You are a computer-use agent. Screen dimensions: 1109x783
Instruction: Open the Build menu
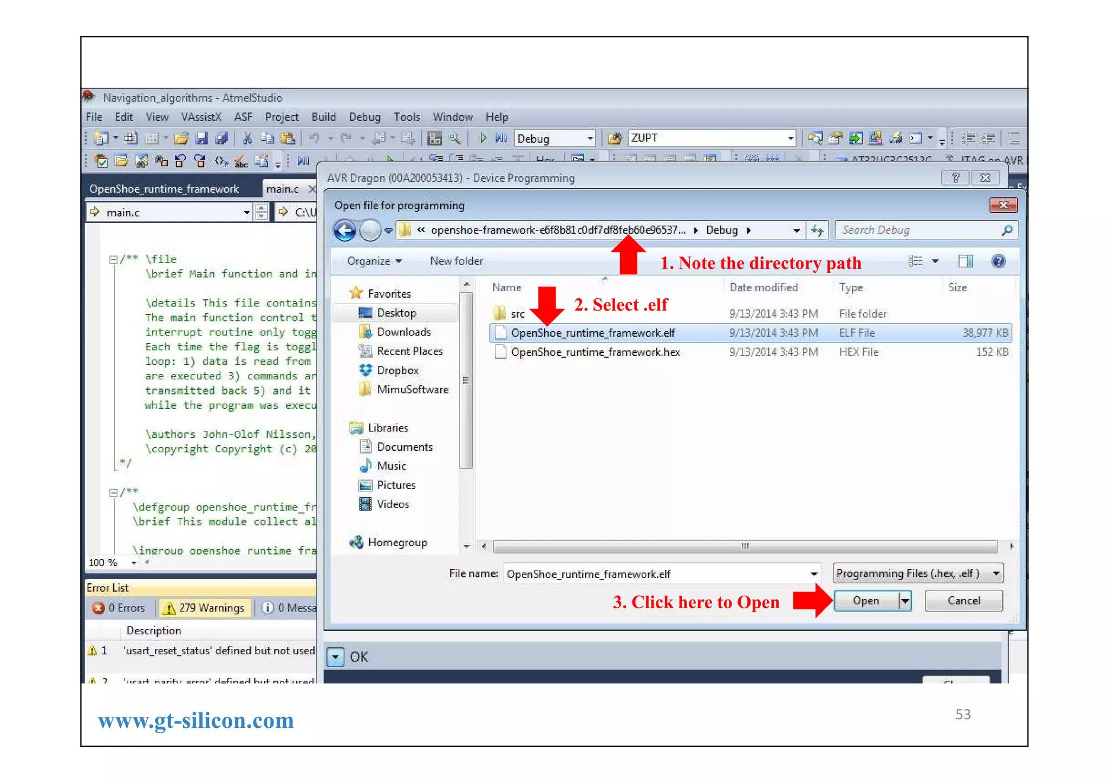pos(323,117)
